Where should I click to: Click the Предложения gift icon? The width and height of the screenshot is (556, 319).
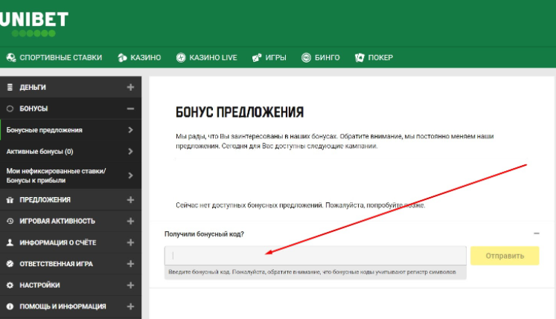pyautogui.click(x=10, y=200)
